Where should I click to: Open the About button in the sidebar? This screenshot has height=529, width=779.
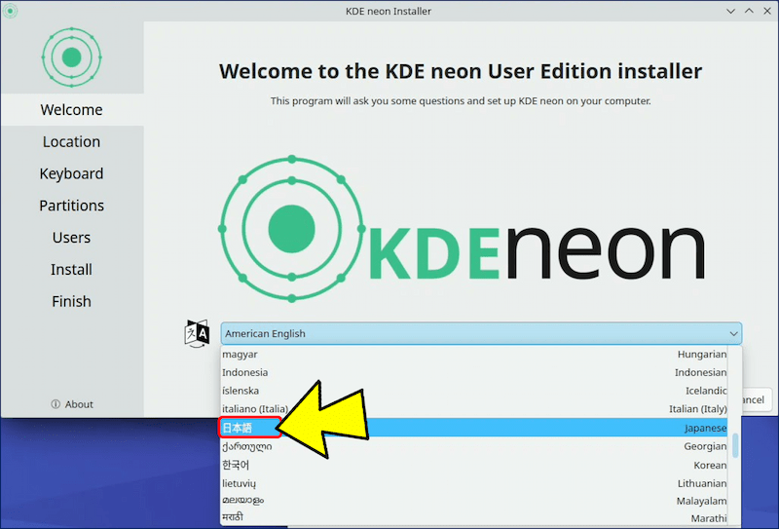pos(72,404)
